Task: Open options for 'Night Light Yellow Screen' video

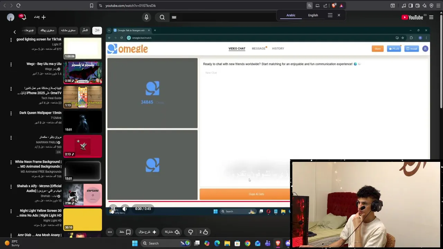Action: point(11,211)
